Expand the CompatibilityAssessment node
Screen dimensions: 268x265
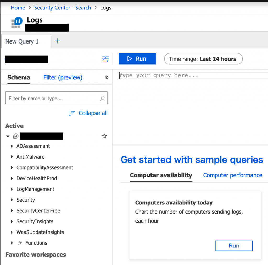12,167
